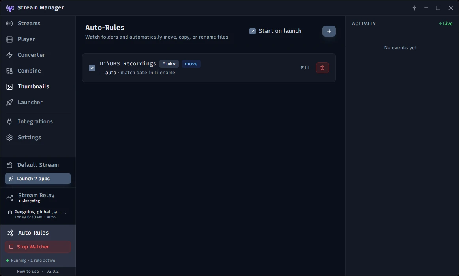Click the Auto-Rules shuffle icon
Image resolution: width=459 pixels, height=276 pixels.
tap(9, 233)
